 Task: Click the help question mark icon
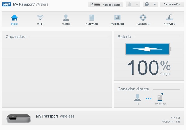coord(147,5)
